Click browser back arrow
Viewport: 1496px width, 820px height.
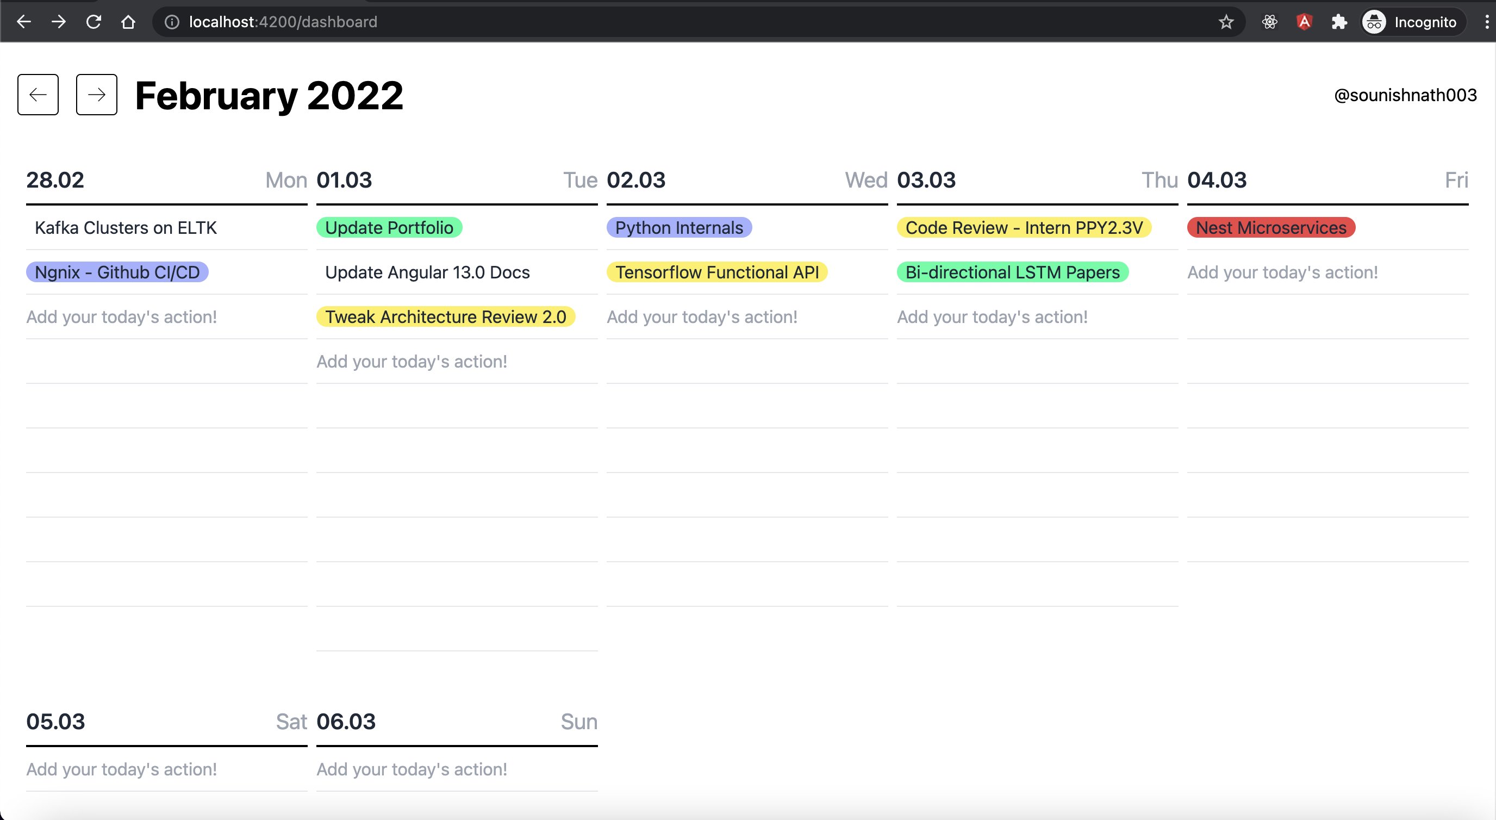coord(24,22)
